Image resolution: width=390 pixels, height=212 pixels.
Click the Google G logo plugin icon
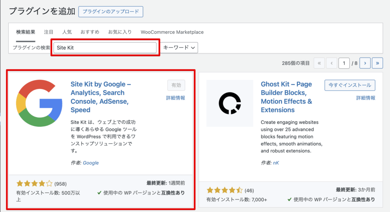[39, 103]
